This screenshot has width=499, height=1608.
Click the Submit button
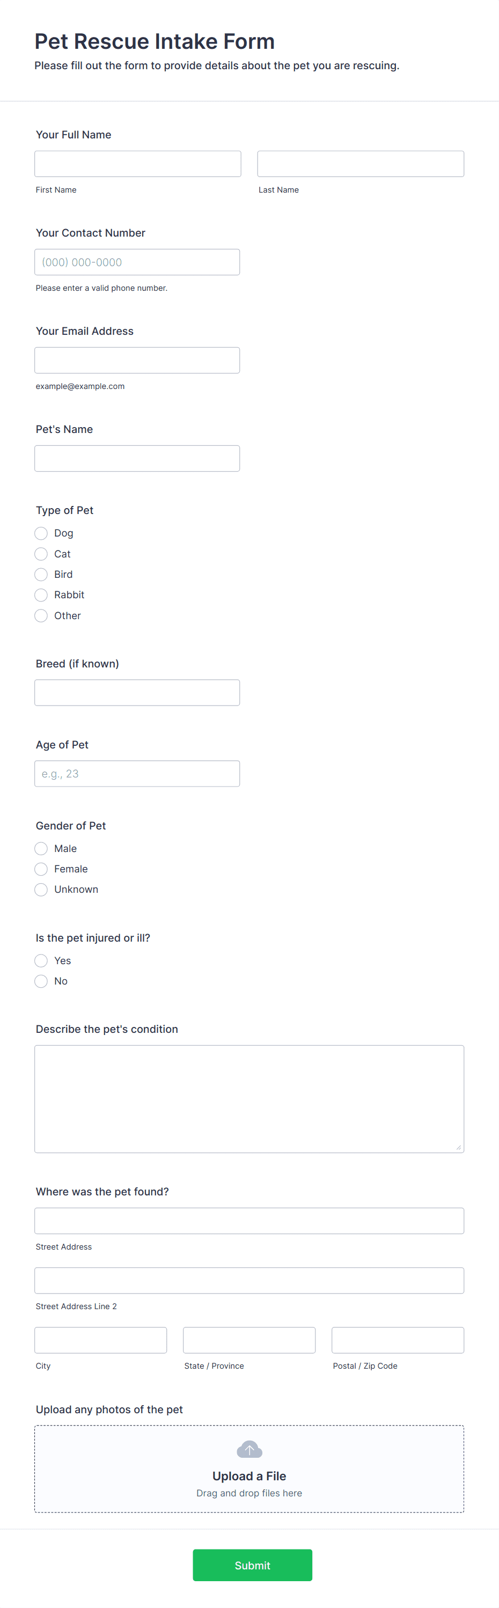pyautogui.click(x=252, y=1565)
